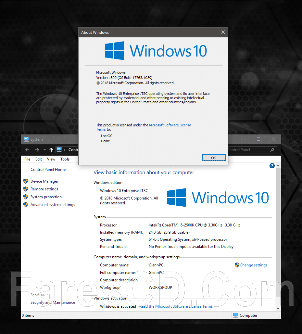Click the '0 items' status bar text
This screenshot has height=334, width=302.
point(28,315)
